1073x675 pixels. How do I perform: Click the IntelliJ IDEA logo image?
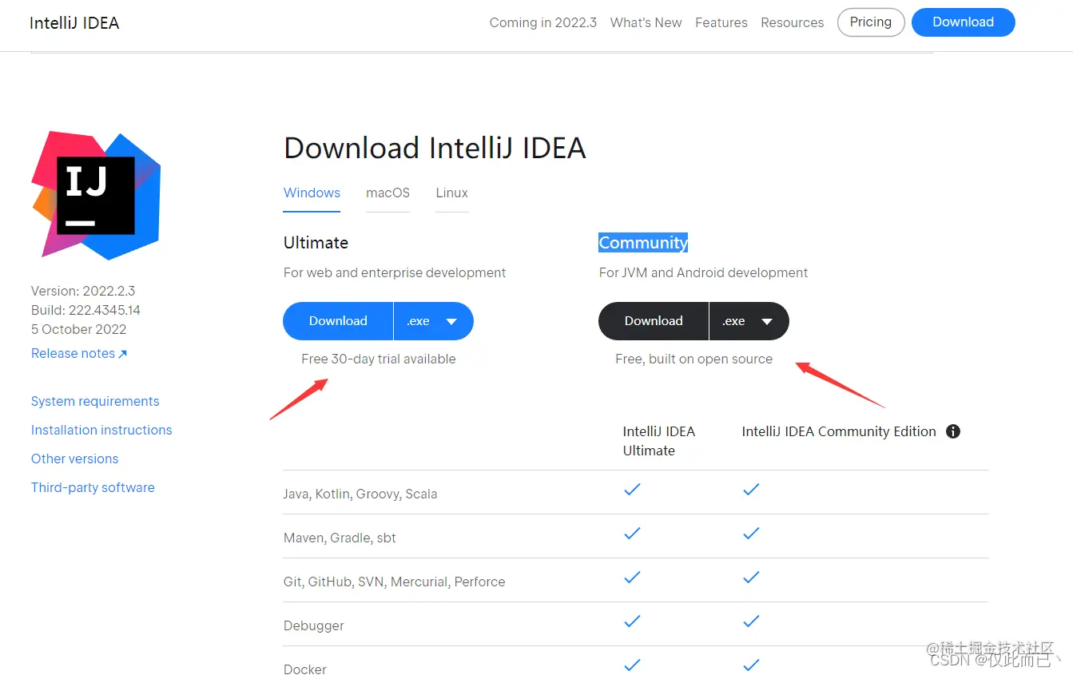coord(96,196)
